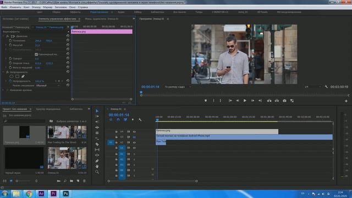The width and height of the screenshot is (352, 198).
Task: Open timeline display settings wrench
Action: pyautogui.click(x=140, y=120)
